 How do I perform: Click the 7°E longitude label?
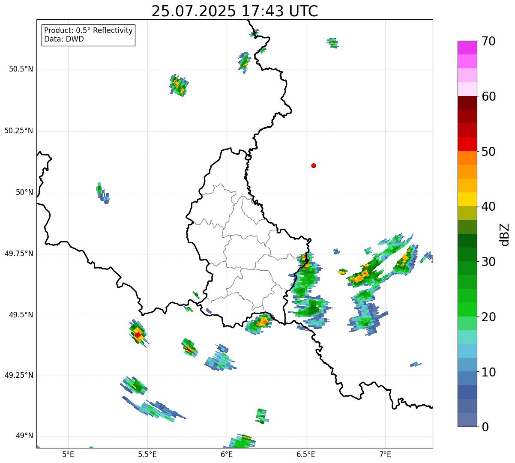tap(385, 454)
